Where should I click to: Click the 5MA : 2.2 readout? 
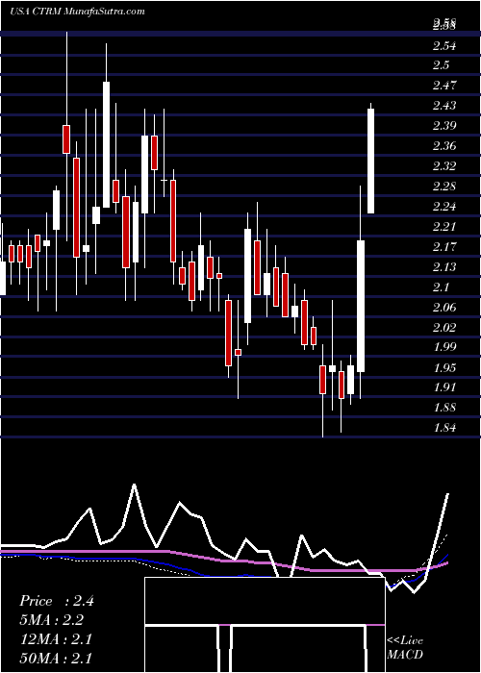(x=52, y=620)
